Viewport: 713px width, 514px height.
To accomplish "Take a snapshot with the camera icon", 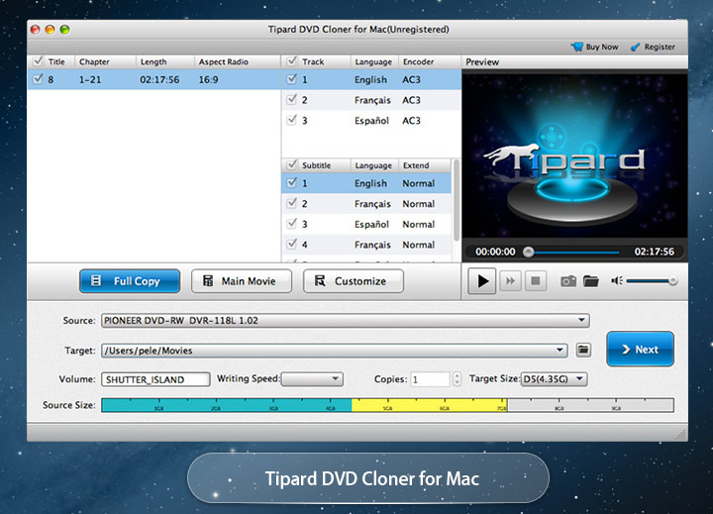I will [x=568, y=281].
